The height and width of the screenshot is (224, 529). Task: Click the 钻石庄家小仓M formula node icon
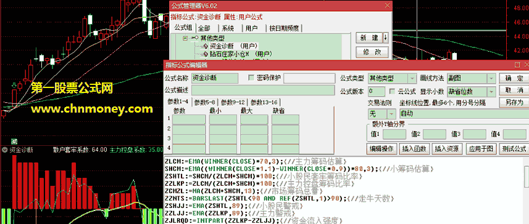[206, 54]
